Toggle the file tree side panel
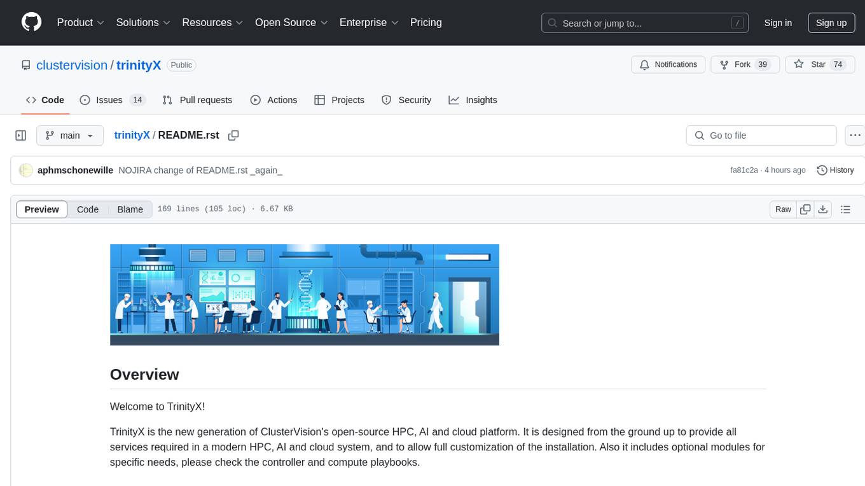This screenshot has height=486, width=865. [x=21, y=135]
